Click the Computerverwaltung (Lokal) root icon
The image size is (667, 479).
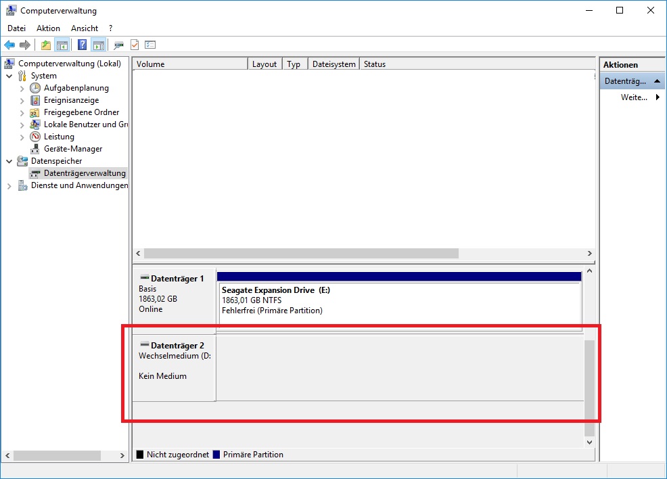pyautogui.click(x=9, y=64)
